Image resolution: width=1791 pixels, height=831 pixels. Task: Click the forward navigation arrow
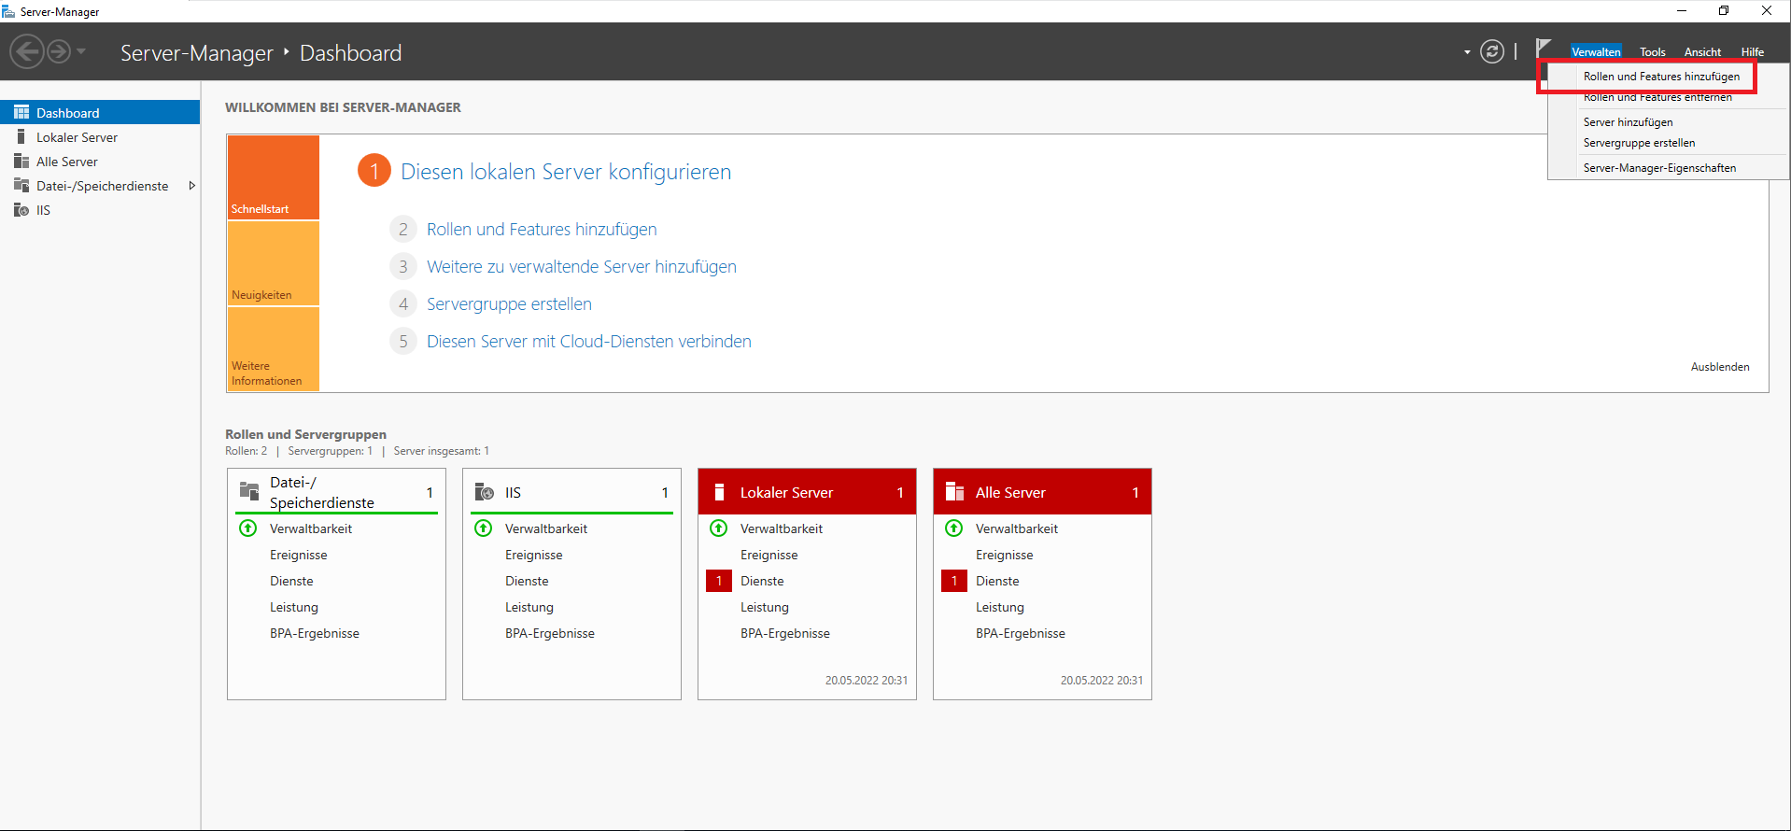(59, 51)
